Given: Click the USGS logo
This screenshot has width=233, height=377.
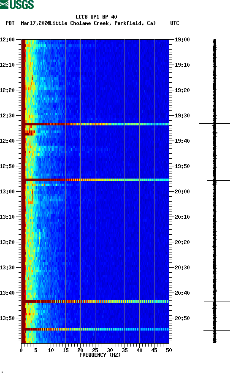Looking at the screenshot, I should [17, 5].
